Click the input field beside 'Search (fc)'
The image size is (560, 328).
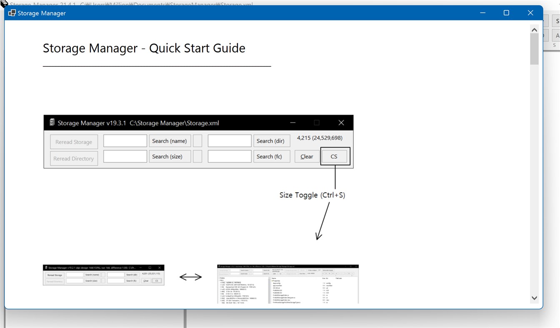pos(230,156)
